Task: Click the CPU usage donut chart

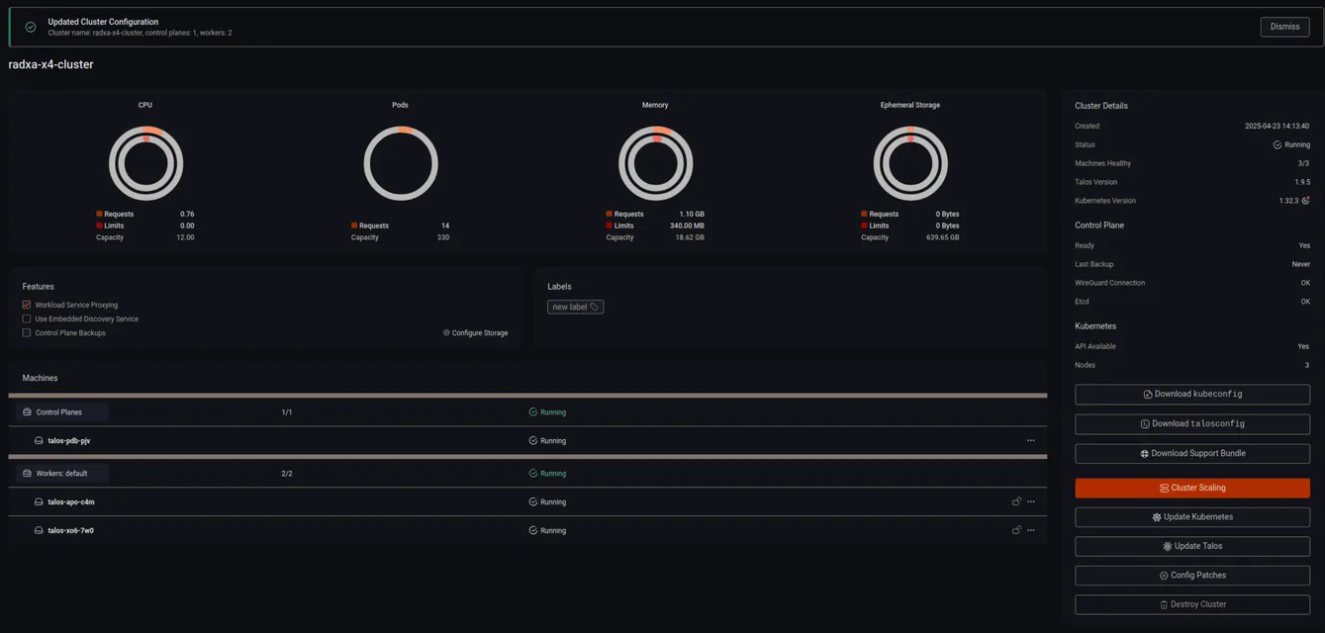Action: coord(145,163)
